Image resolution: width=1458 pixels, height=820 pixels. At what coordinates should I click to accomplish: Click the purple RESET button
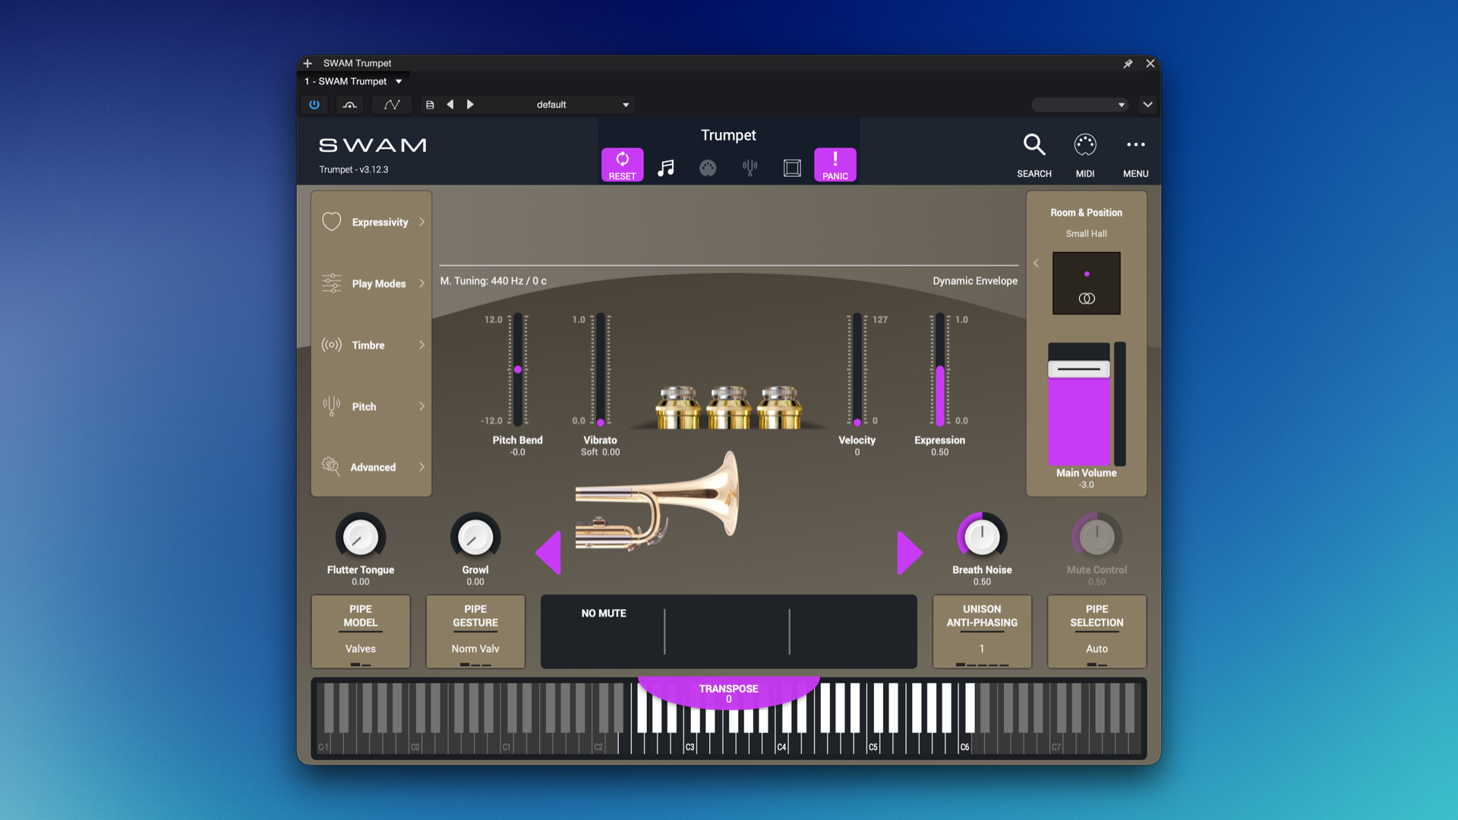(622, 165)
